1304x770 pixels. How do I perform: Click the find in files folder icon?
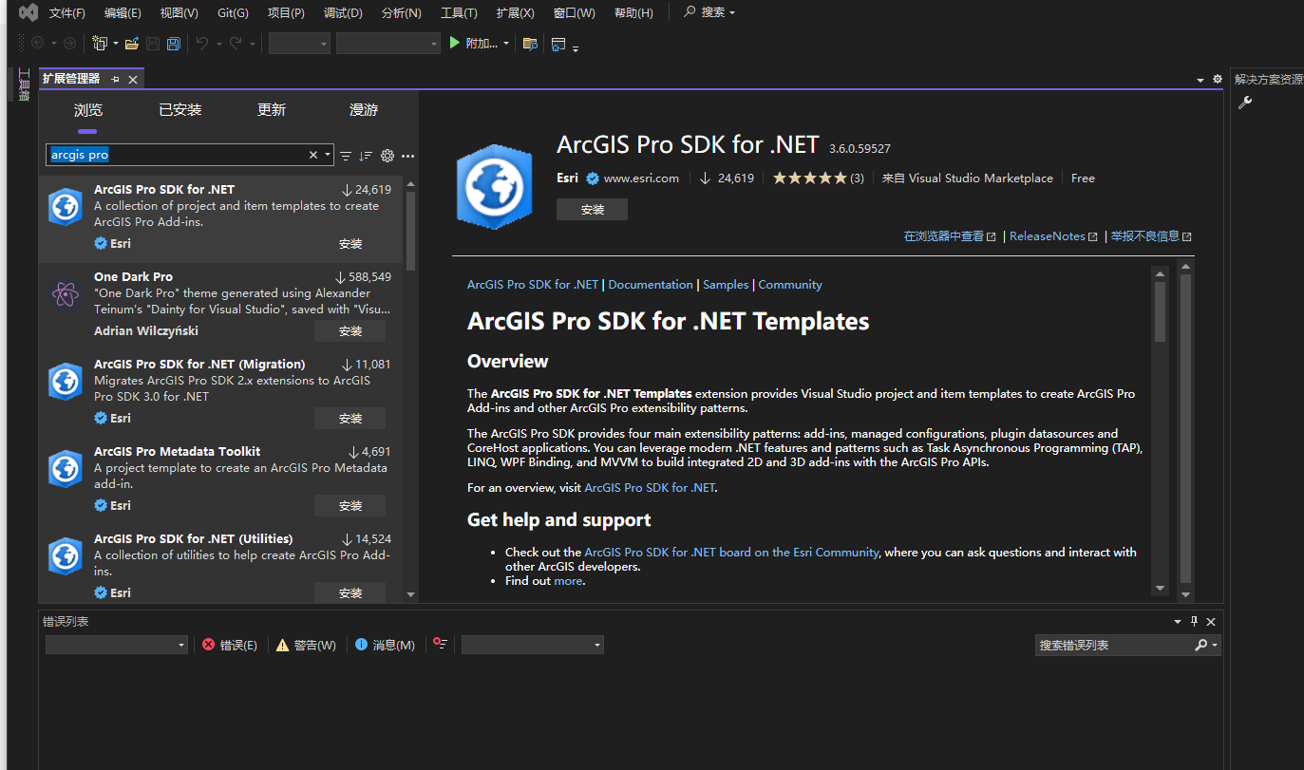point(530,44)
